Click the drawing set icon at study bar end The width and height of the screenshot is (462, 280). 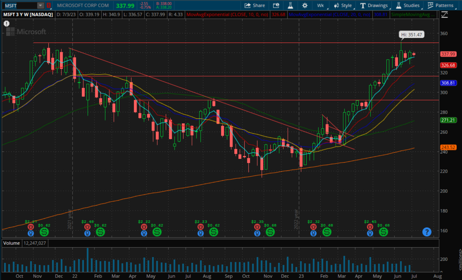444,15
